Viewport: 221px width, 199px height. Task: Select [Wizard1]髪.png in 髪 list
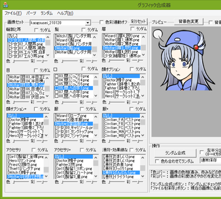(x=73, y=40)
